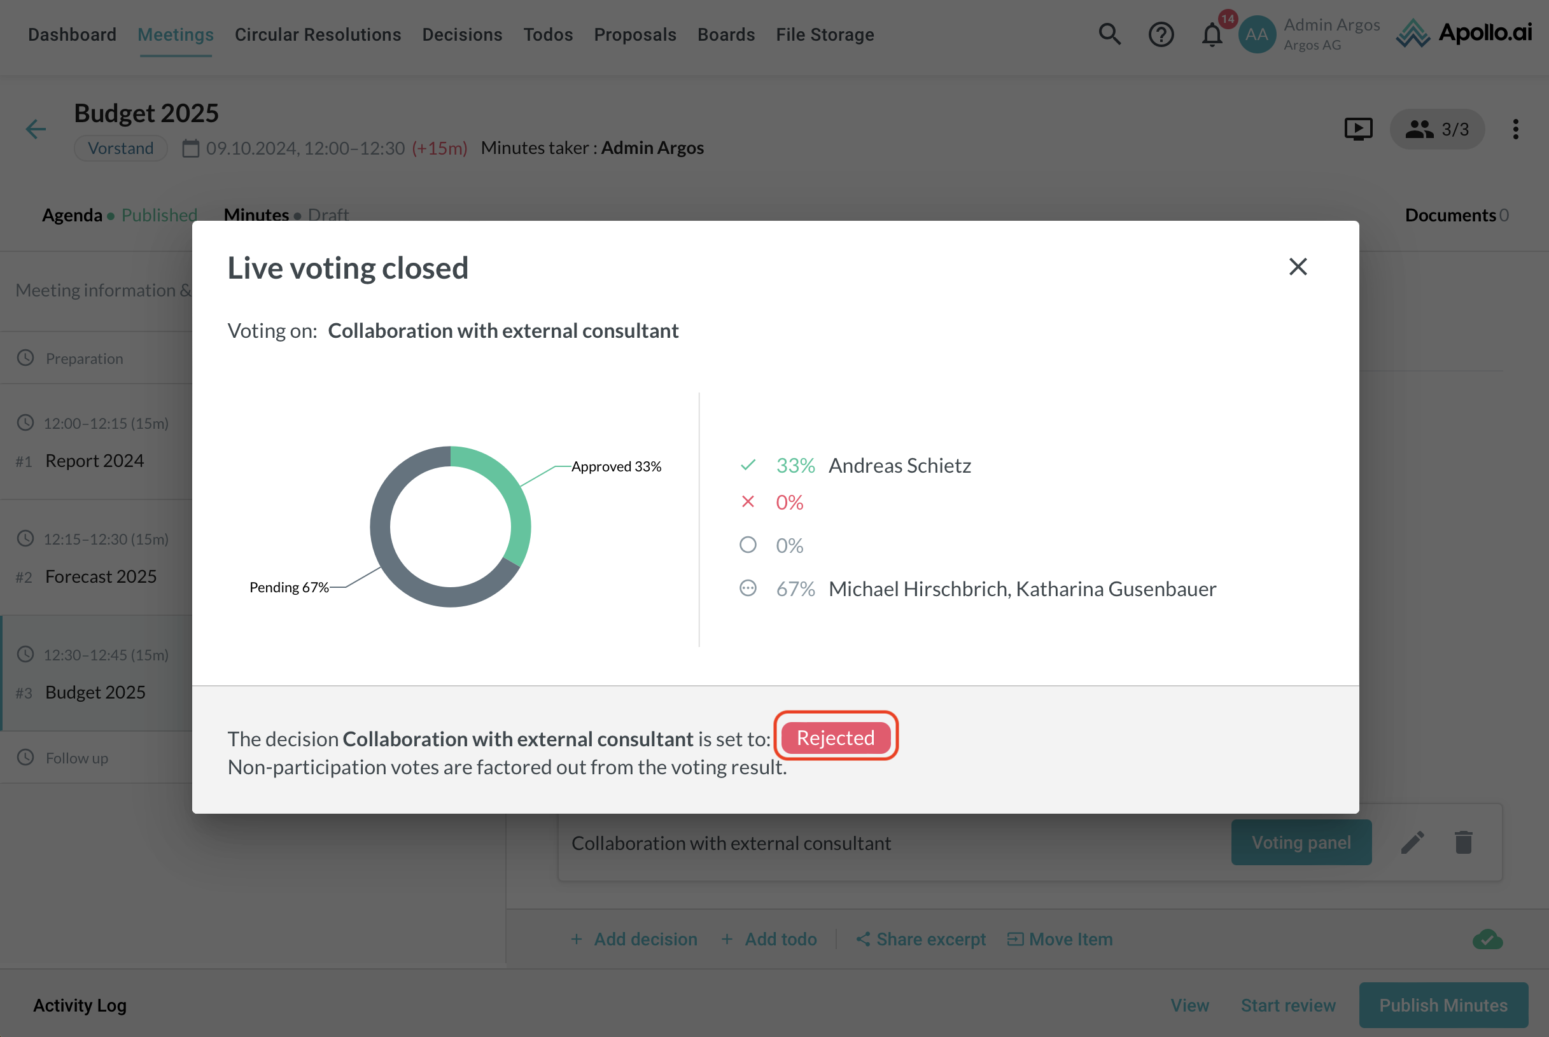The height and width of the screenshot is (1037, 1549).
Task: Open the search magnifier icon
Action: [1109, 34]
